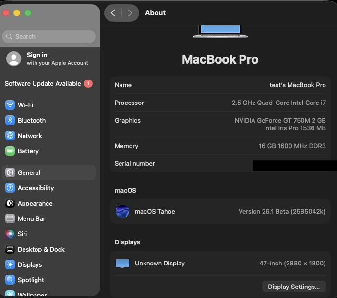Go back with the left chevron

[x=113, y=13]
